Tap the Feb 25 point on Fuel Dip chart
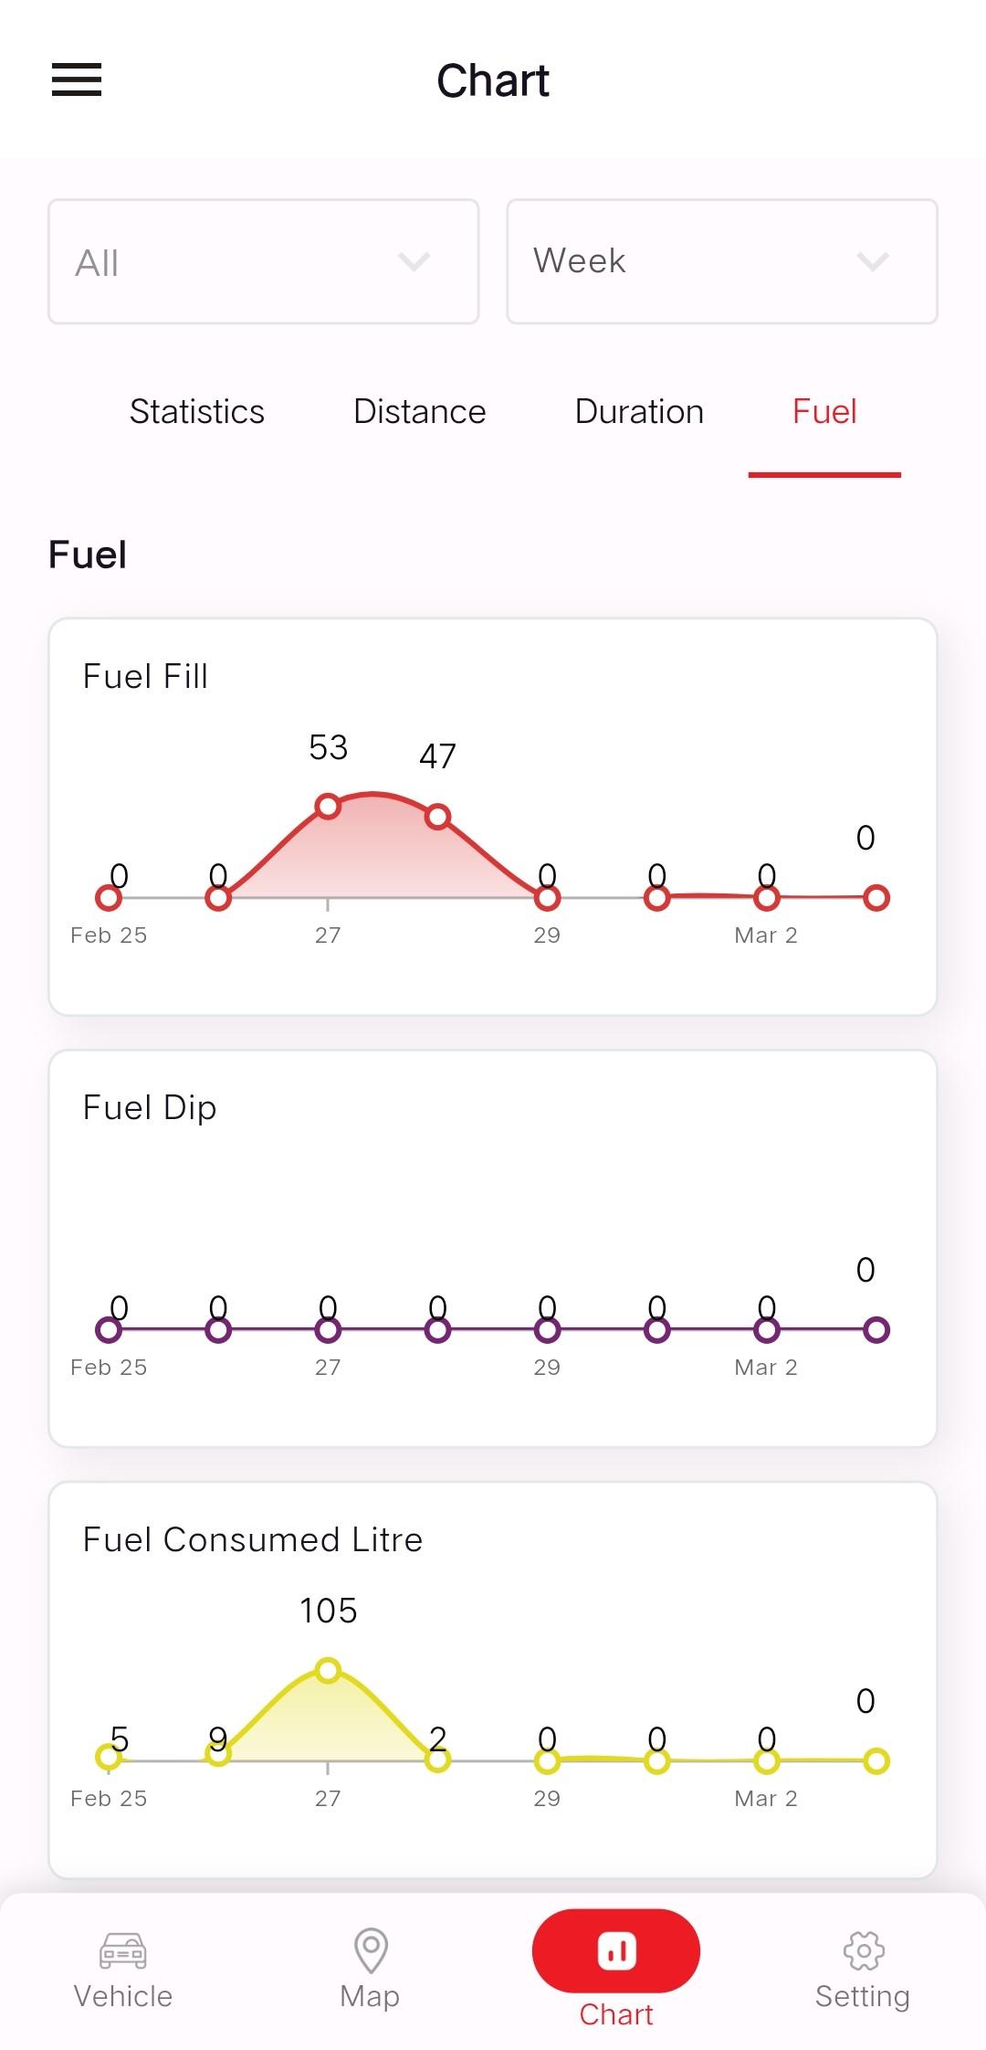Viewport: 986px width, 2050px height. click(x=109, y=1330)
